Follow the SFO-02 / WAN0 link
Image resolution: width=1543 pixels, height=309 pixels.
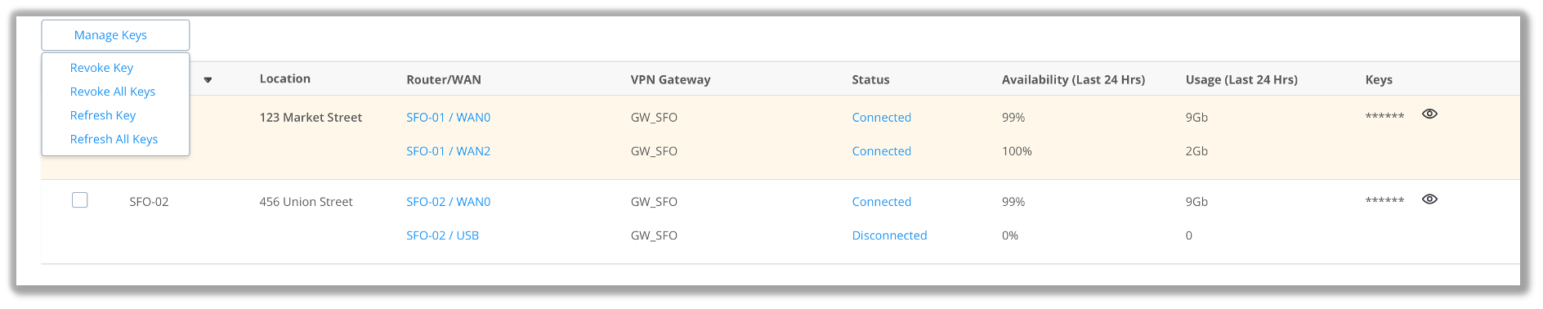(x=448, y=202)
